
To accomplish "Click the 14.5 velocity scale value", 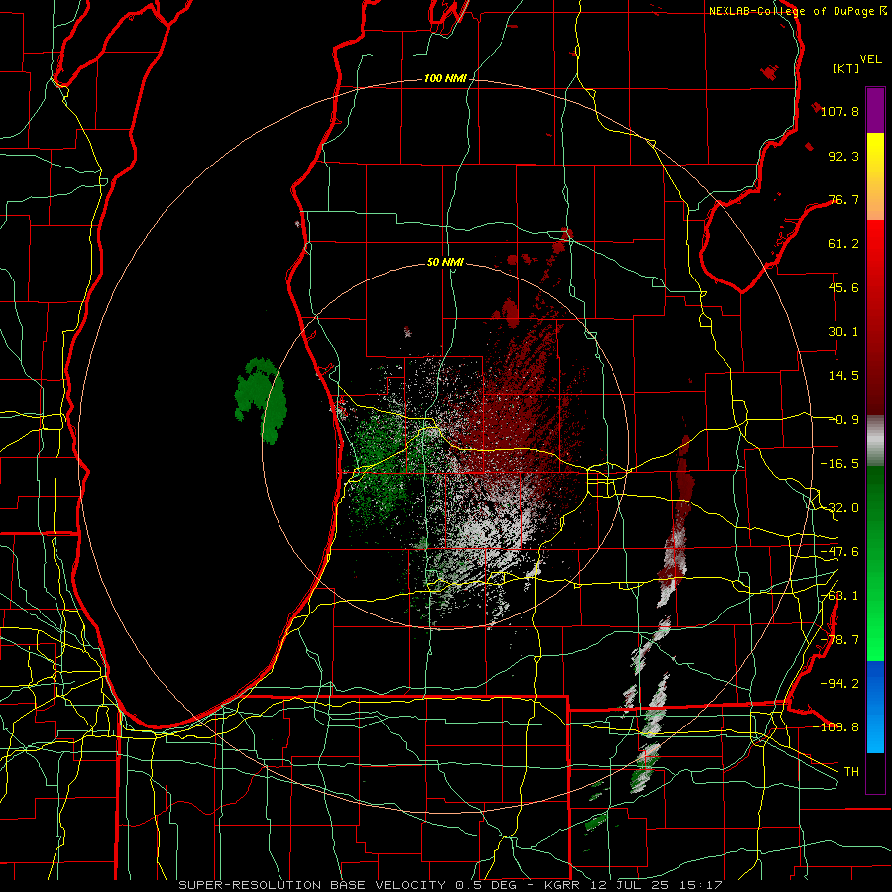I will click(x=843, y=376).
